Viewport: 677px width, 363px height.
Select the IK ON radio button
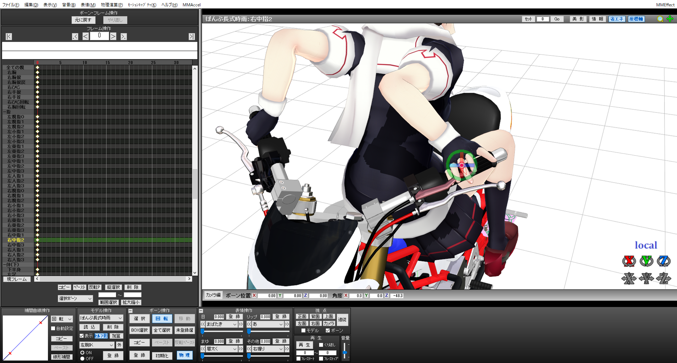(82, 353)
